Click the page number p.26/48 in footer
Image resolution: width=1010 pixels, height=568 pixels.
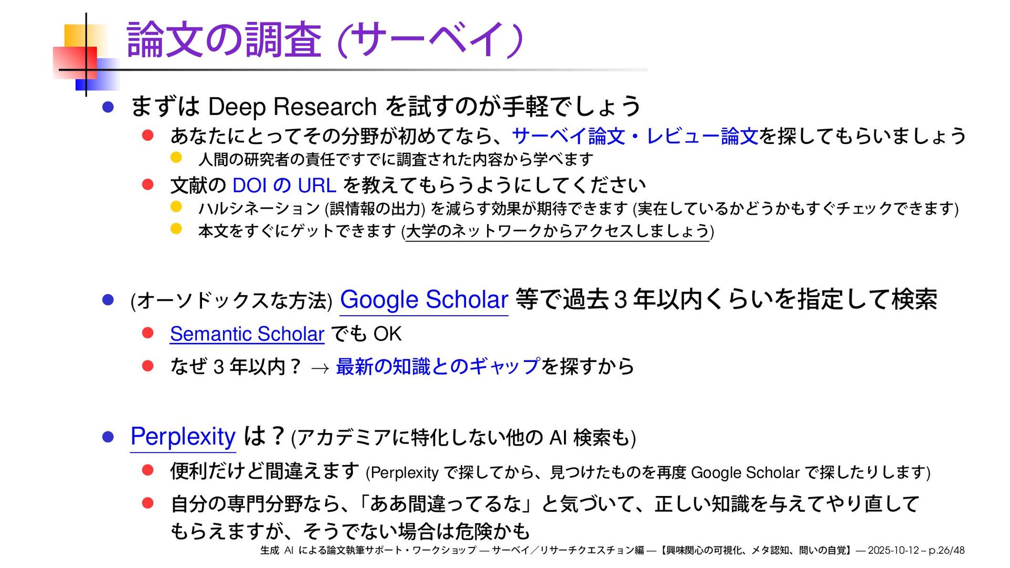coord(946,551)
